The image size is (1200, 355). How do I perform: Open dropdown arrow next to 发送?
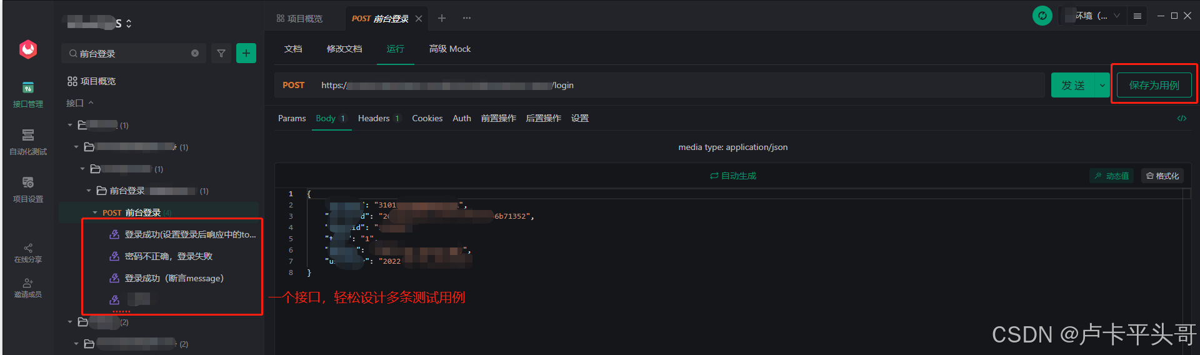click(1102, 85)
